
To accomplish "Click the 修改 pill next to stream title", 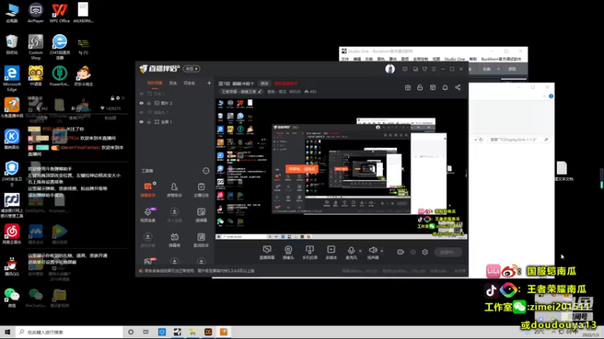I will pyautogui.click(x=264, y=84).
